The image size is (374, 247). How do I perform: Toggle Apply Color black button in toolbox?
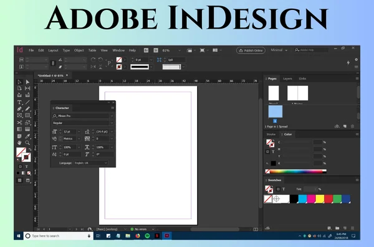(x=18, y=173)
